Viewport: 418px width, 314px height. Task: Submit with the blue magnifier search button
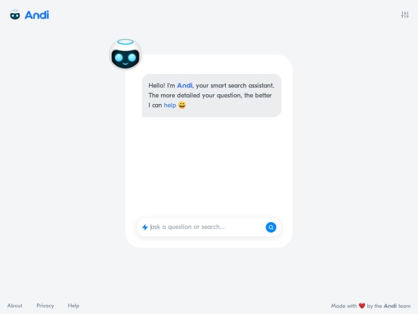[x=271, y=227]
